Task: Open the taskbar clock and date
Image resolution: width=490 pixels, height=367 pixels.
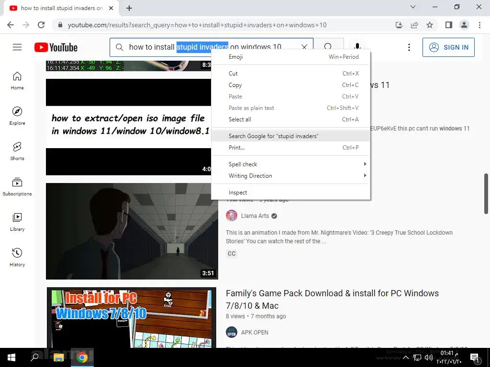Action: coord(449,357)
